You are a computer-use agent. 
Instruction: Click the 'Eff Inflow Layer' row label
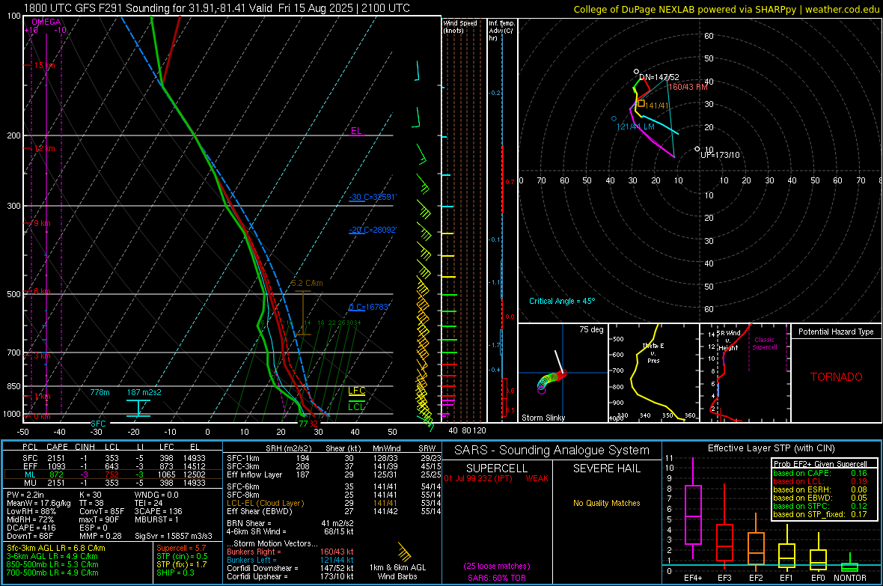(254, 475)
